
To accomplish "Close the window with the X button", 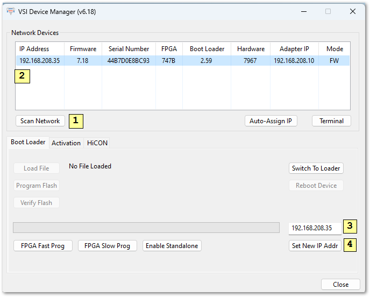I will point(353,12).
